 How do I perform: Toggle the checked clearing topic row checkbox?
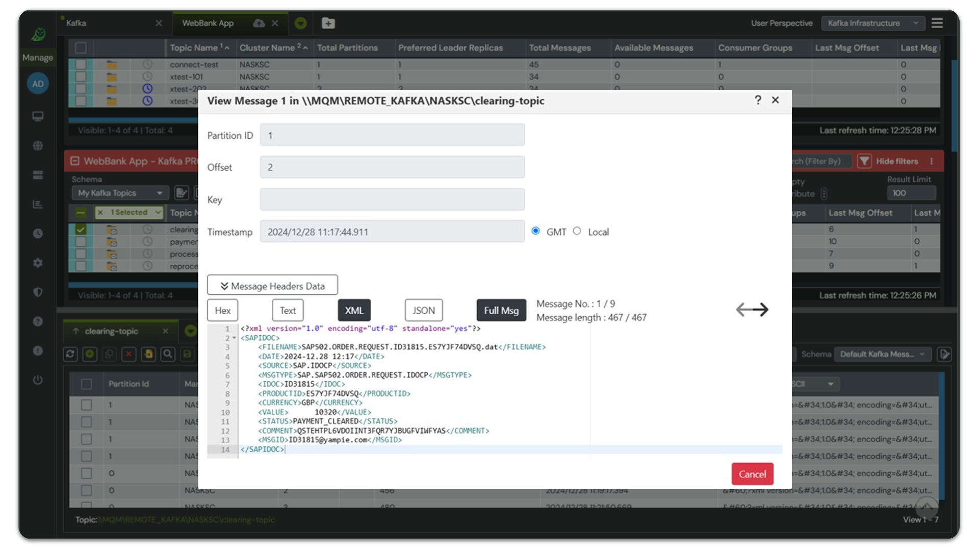(x=81, y=230)
